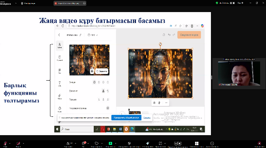Switch to the conference tab in Zoom header
This screenshot has width=266, height=148.
pos(28,3)
